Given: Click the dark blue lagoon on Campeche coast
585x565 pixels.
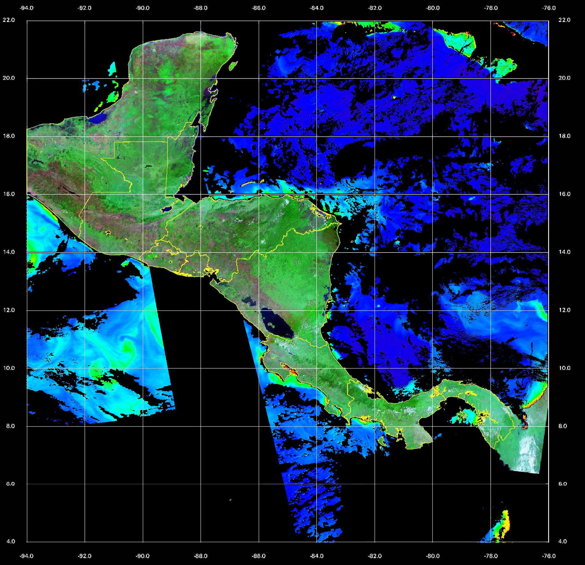Looking at the screenshot, I should (100, 118).
